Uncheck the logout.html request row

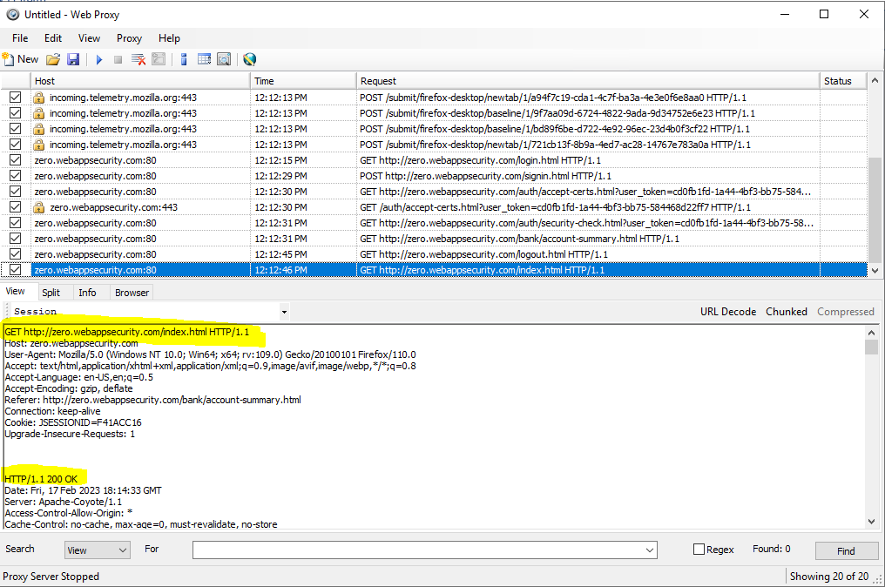15,253
